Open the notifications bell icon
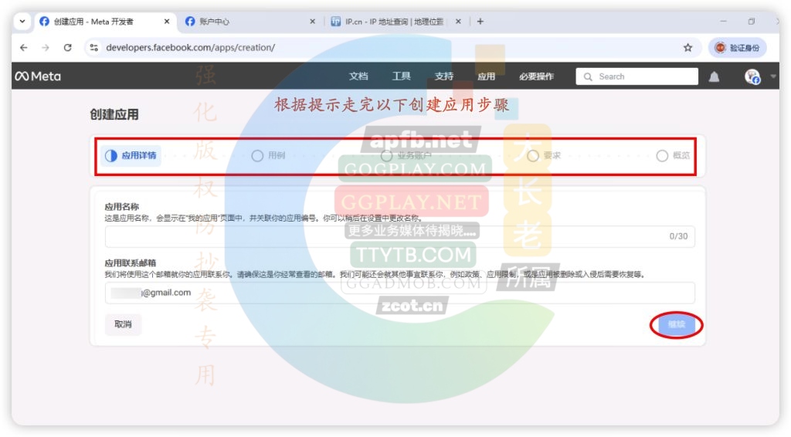This screenshot has width=791, height=437. point(715,76)
